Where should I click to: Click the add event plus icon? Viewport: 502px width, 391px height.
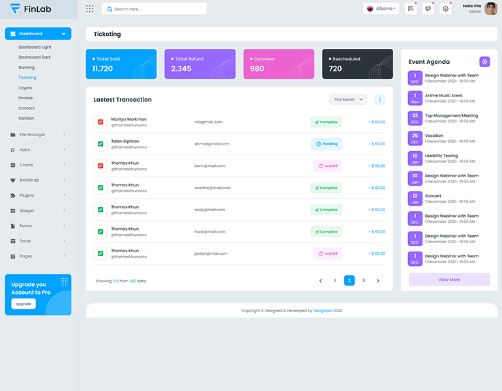pos(484,61)
